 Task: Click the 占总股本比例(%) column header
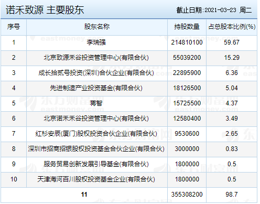(232, 27)
